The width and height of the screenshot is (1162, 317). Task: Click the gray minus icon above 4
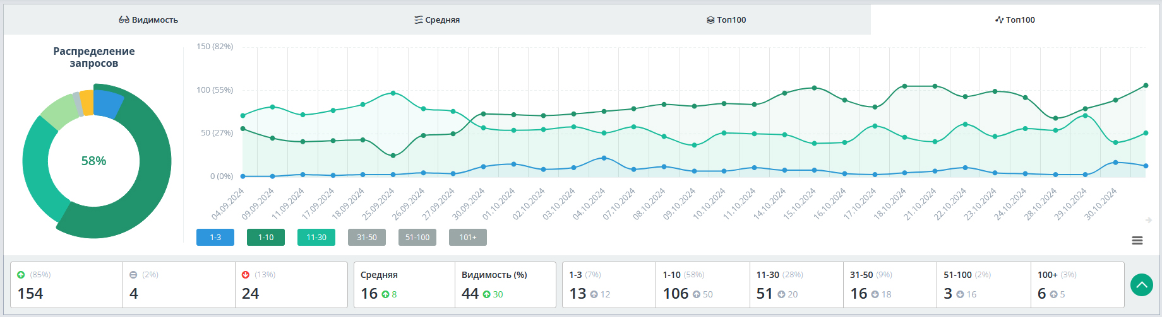(133, 275)
